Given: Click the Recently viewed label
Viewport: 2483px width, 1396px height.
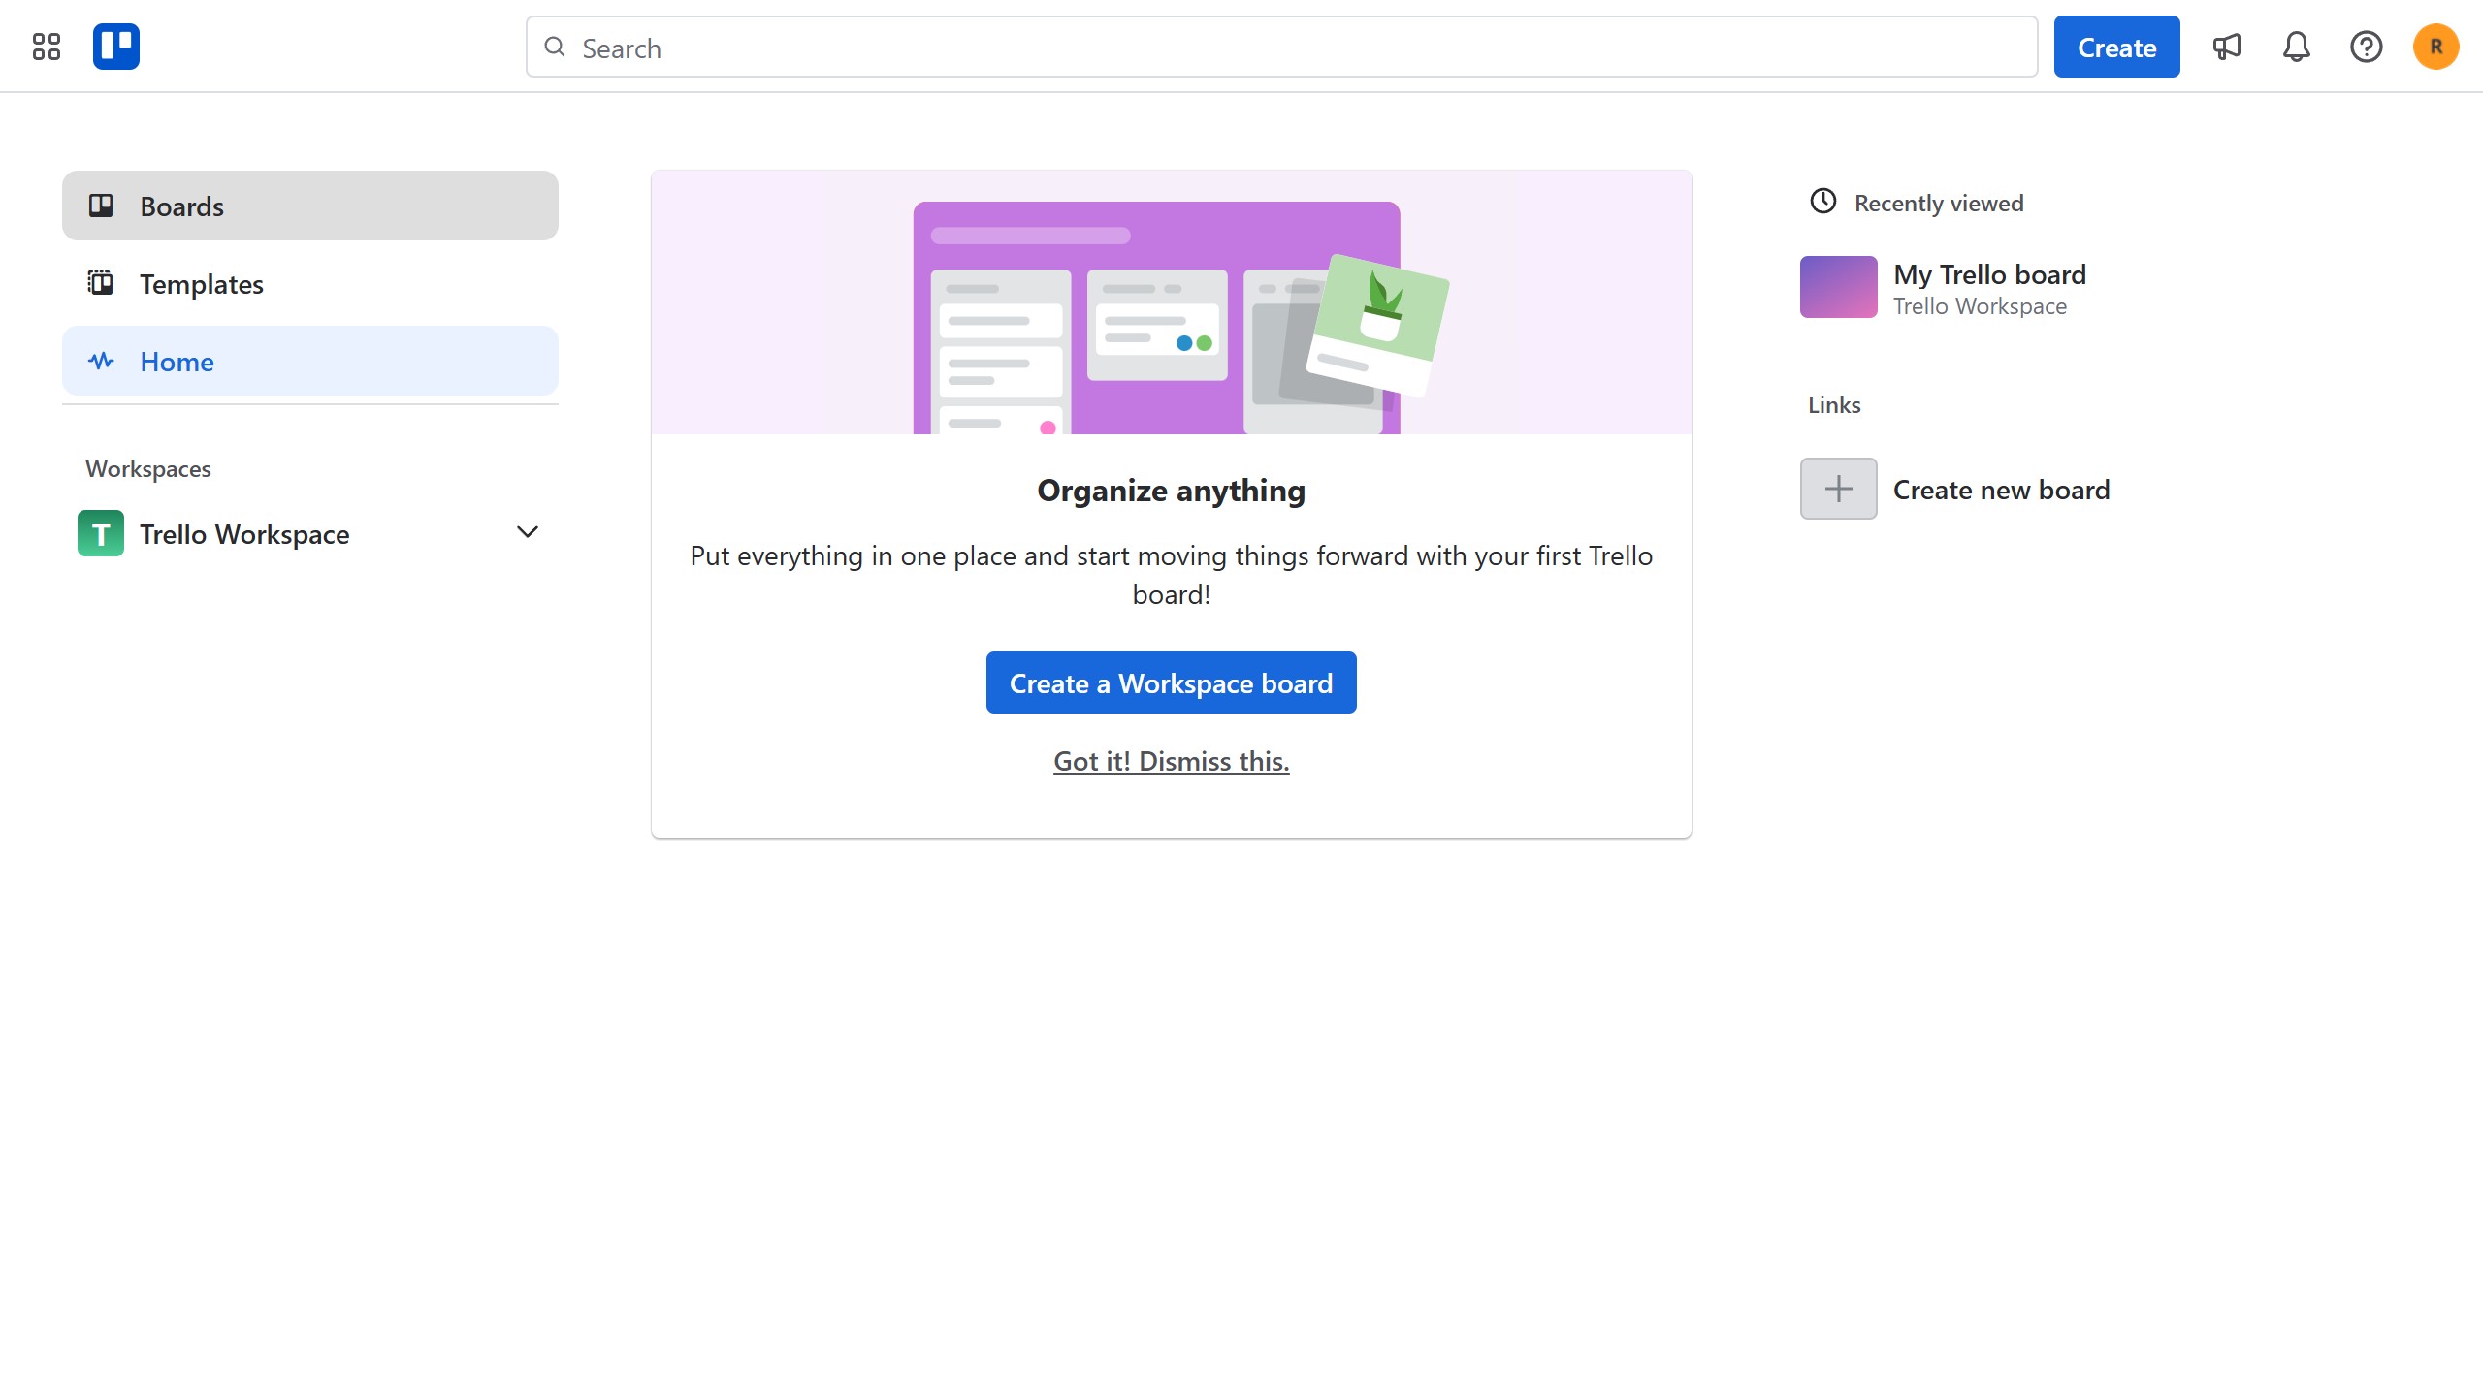Looking at the screenshot, I should point(1939,203).
